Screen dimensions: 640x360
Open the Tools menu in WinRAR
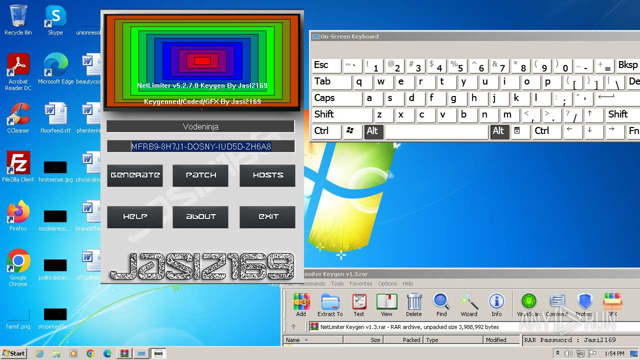(x=337, y=283)
